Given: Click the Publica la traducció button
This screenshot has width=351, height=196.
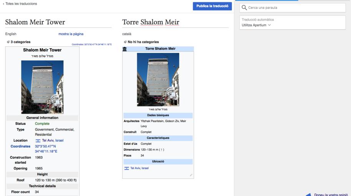Looking at the screenshot, I should (x=212, y=6).
